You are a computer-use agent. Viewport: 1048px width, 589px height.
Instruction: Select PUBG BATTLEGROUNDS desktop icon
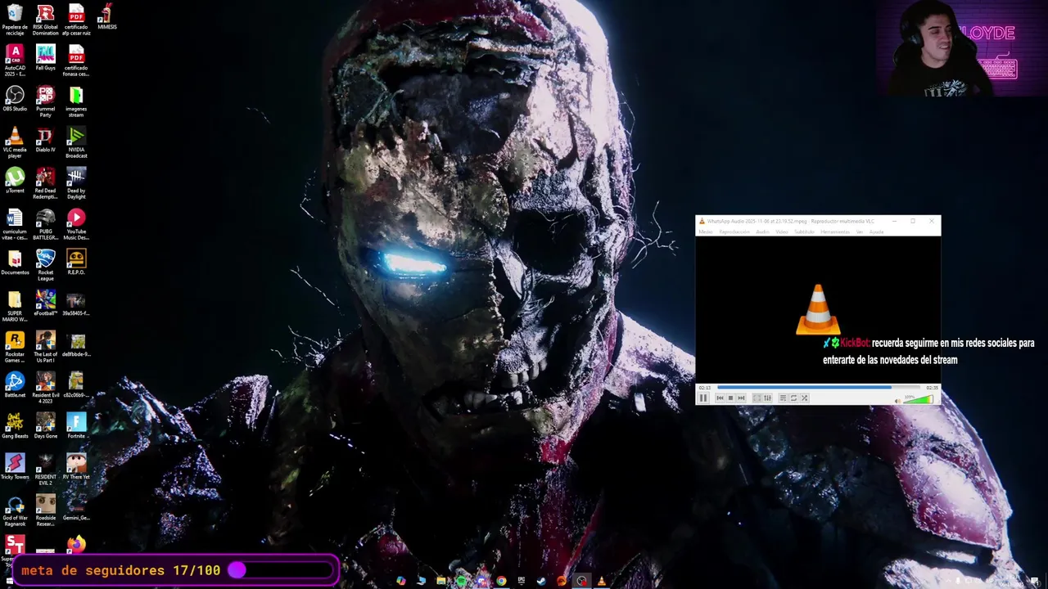[46, 224]
